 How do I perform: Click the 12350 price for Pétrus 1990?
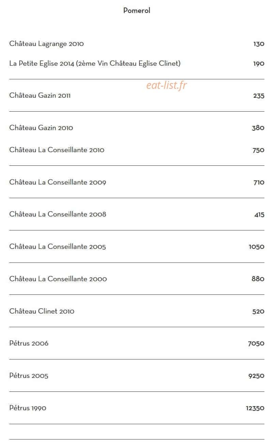(255, 408)
